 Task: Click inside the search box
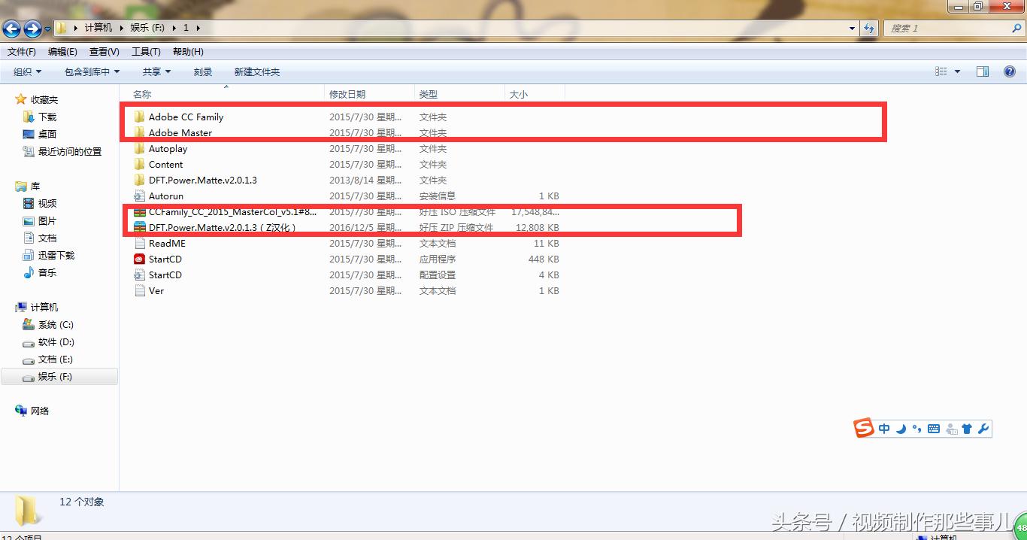click(x=940, y=28)
